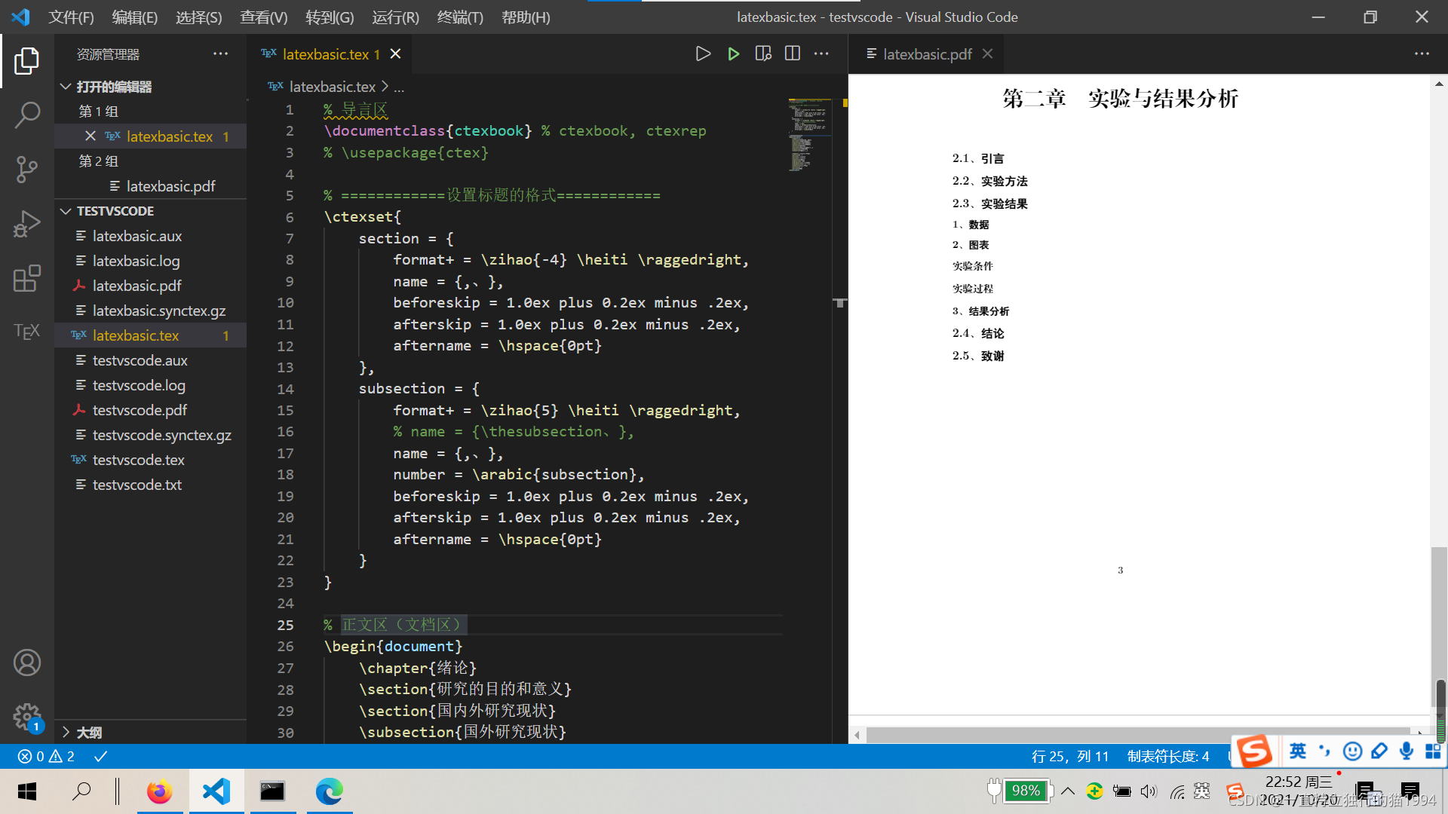Open terminal window from taskbar
Image resolution: width=1448 pixels, height=814 pixels.
click(272, 791)
